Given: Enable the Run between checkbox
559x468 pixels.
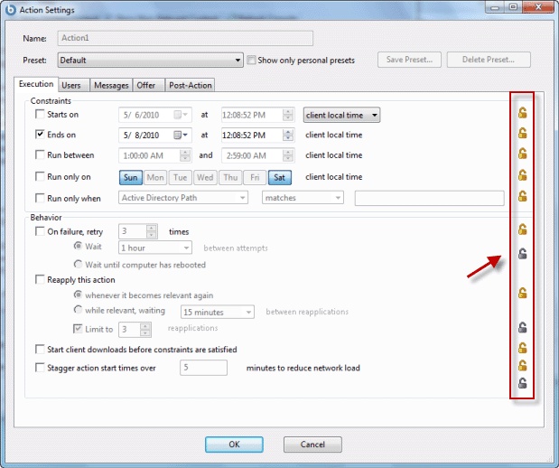Looking at the screenshot, I should 40,154.
